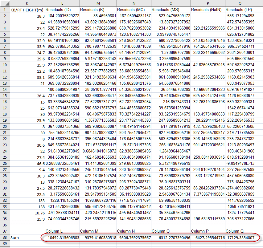Click the 'Column L' label cell
Image resolution: width=263 pixels, height=248 pixels.
coord(62,231)
